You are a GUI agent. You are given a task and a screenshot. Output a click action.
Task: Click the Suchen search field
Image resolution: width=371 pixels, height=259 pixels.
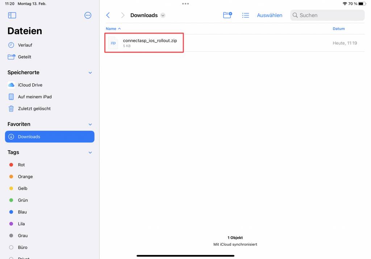click(x=327, y=15)
